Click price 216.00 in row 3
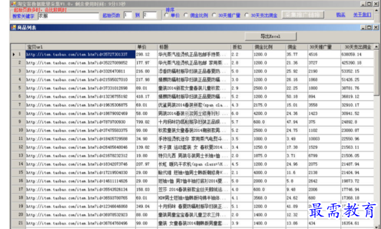The width and height of the screenshot is (381, 229). [x=146, y=71]
